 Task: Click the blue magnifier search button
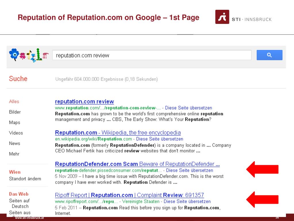click(269, 55)
